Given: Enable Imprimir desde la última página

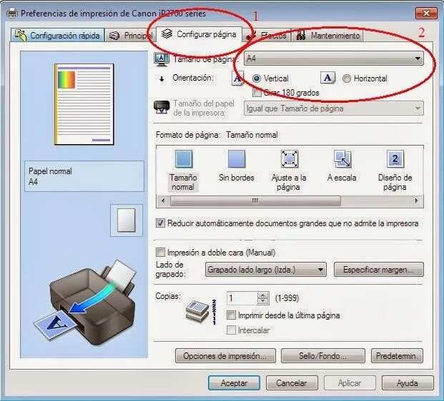Looking at the screenshot, I should 231,315.
